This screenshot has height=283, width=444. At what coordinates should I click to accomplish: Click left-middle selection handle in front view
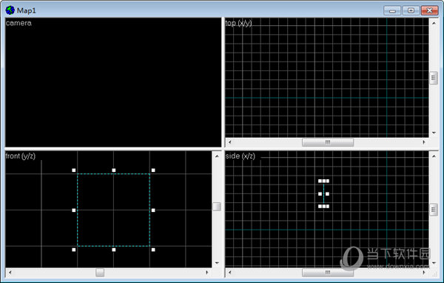coord(73,210)
